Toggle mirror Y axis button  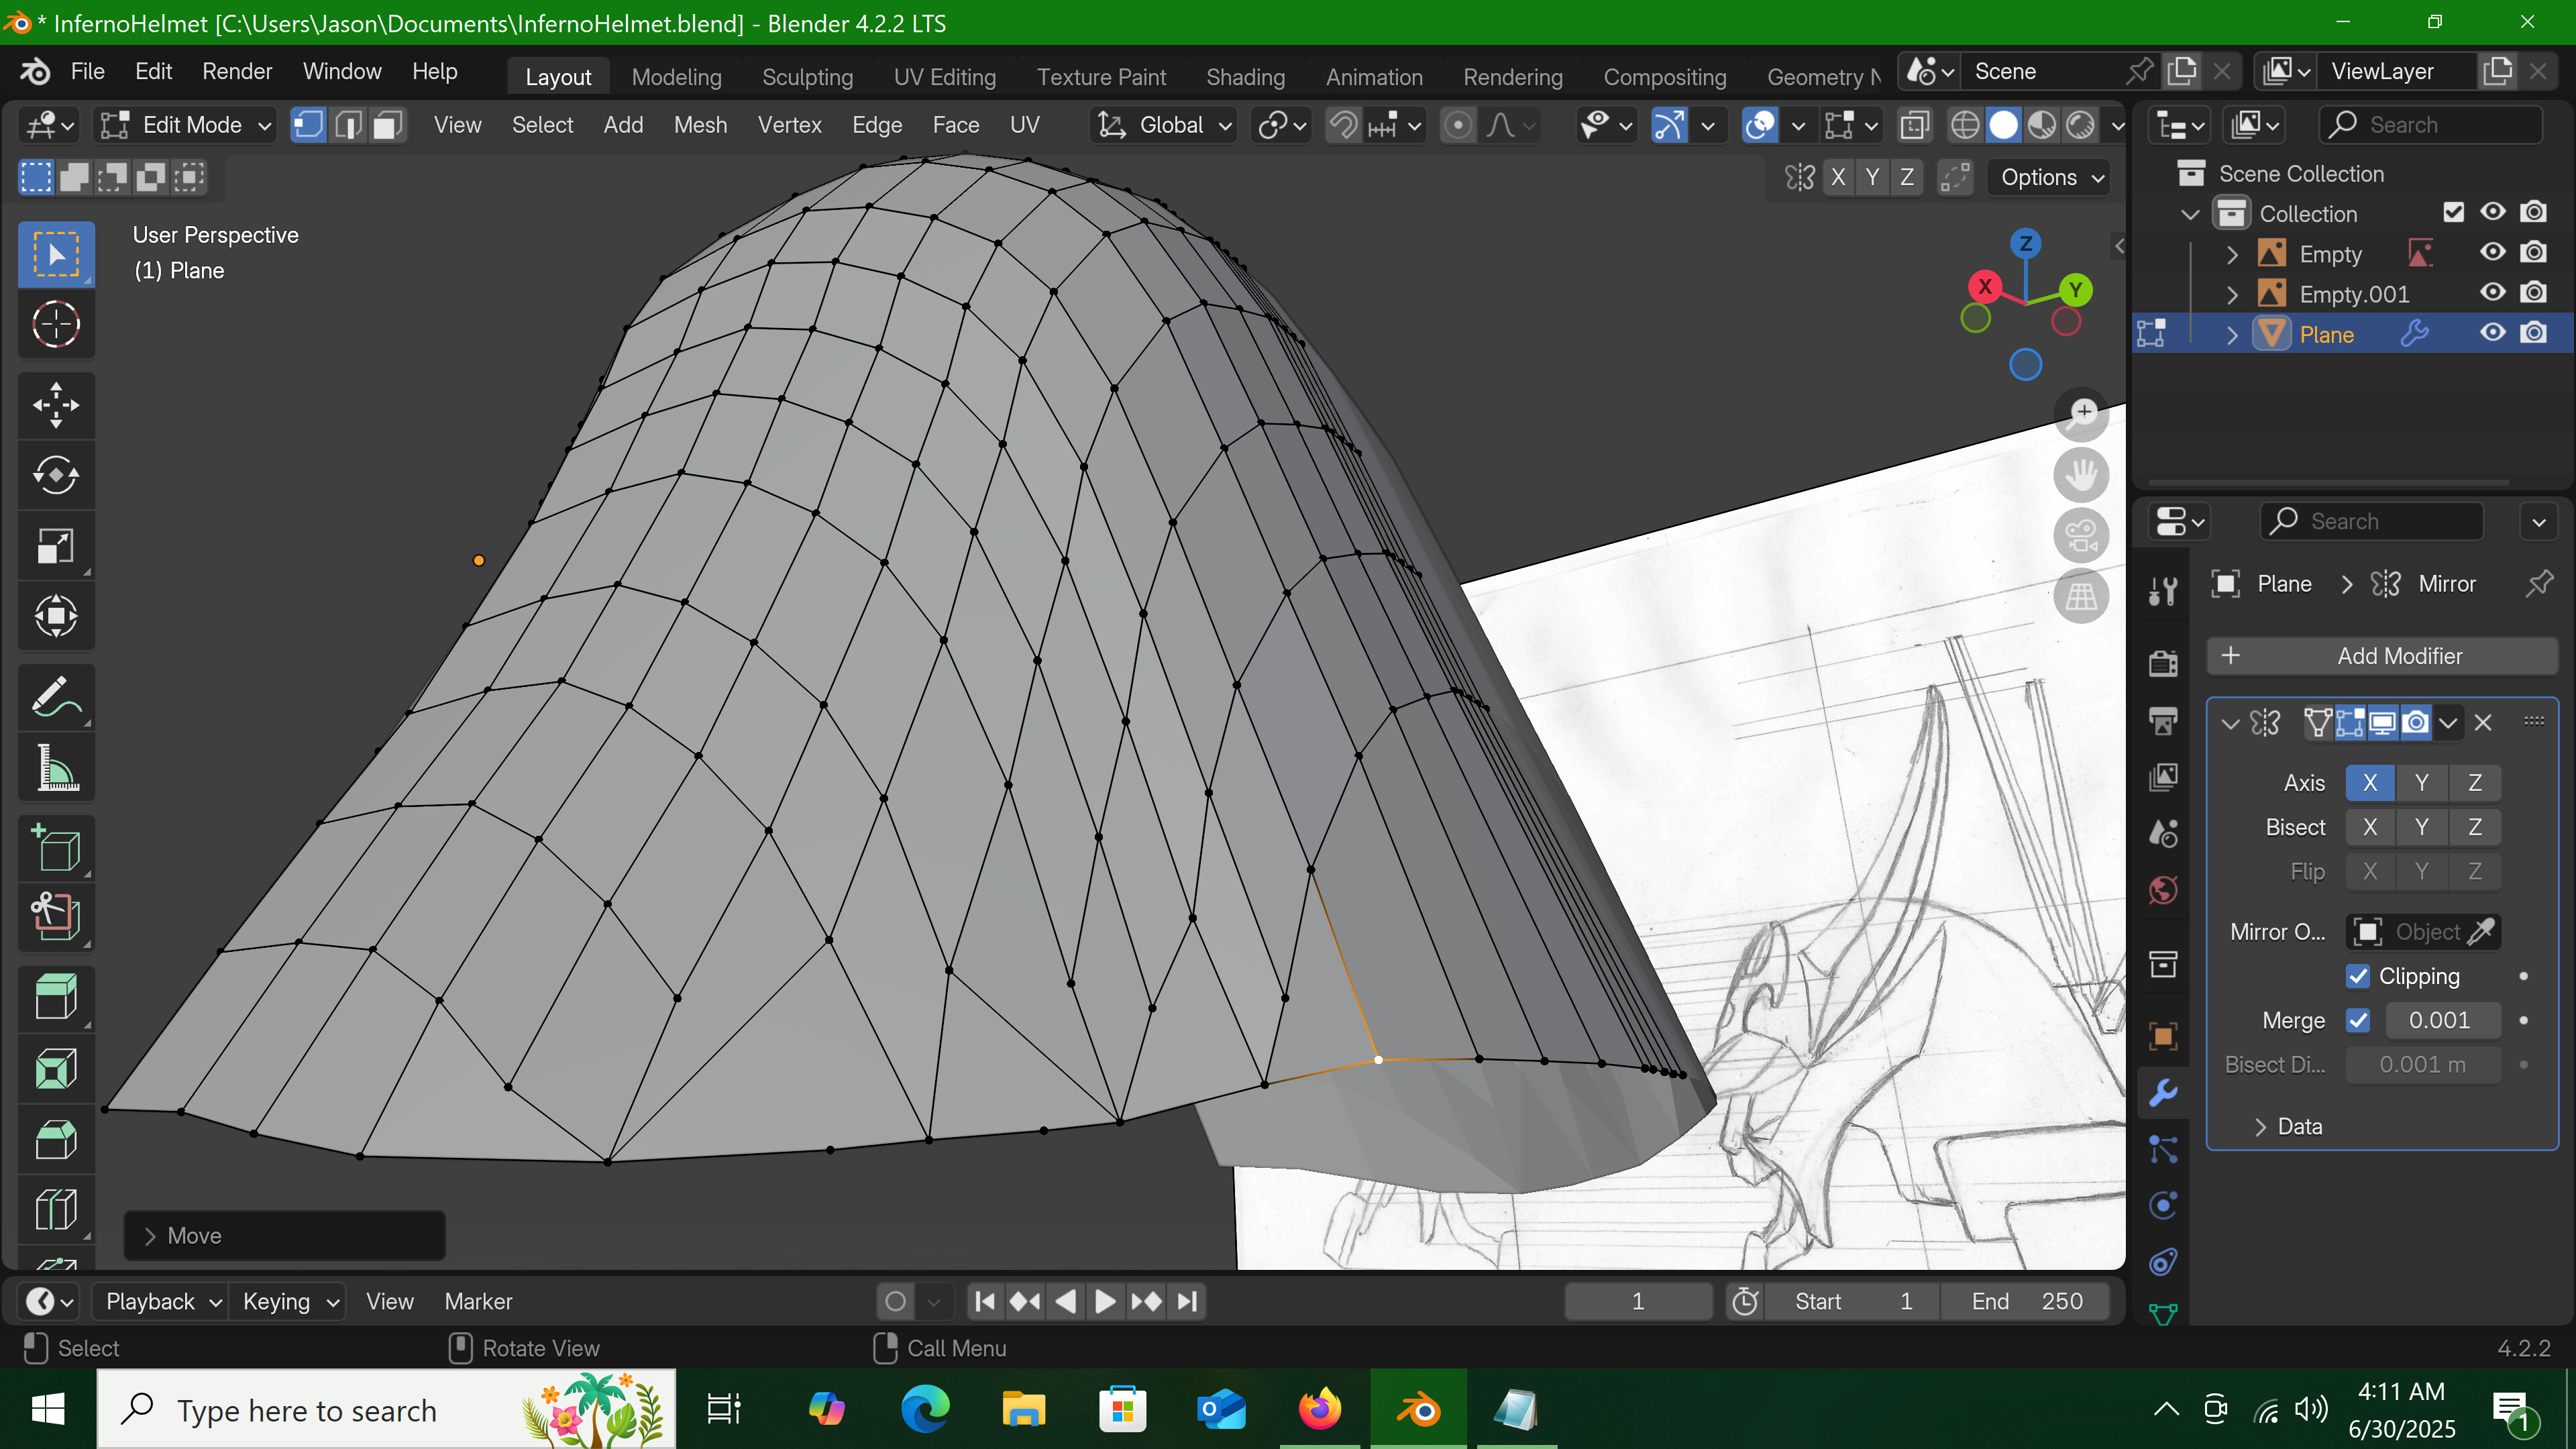(2421, 783)
